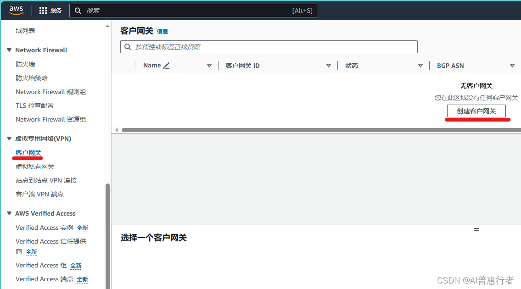Open Verified Access 信任提供商
The image size is (521, 289).
[51, 246]
